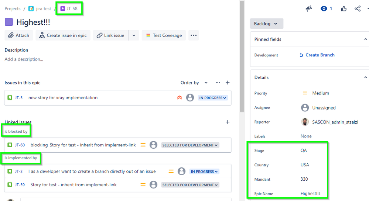
Task: Click the share icon
Action: 358,9
